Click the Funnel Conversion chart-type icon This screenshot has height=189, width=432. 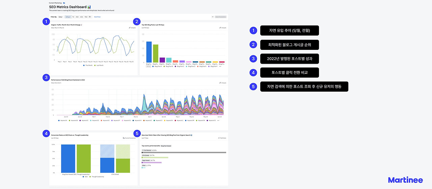pos(124,138)
